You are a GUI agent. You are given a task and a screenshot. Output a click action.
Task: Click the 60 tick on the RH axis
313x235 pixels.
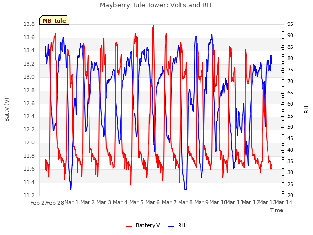pyautogui.click(x=290, y=104)
